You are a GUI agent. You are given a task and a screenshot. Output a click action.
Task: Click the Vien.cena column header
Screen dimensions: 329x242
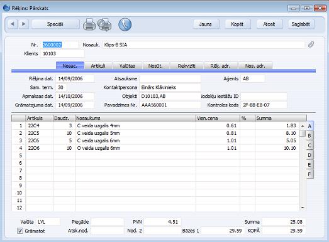(218, 118)
